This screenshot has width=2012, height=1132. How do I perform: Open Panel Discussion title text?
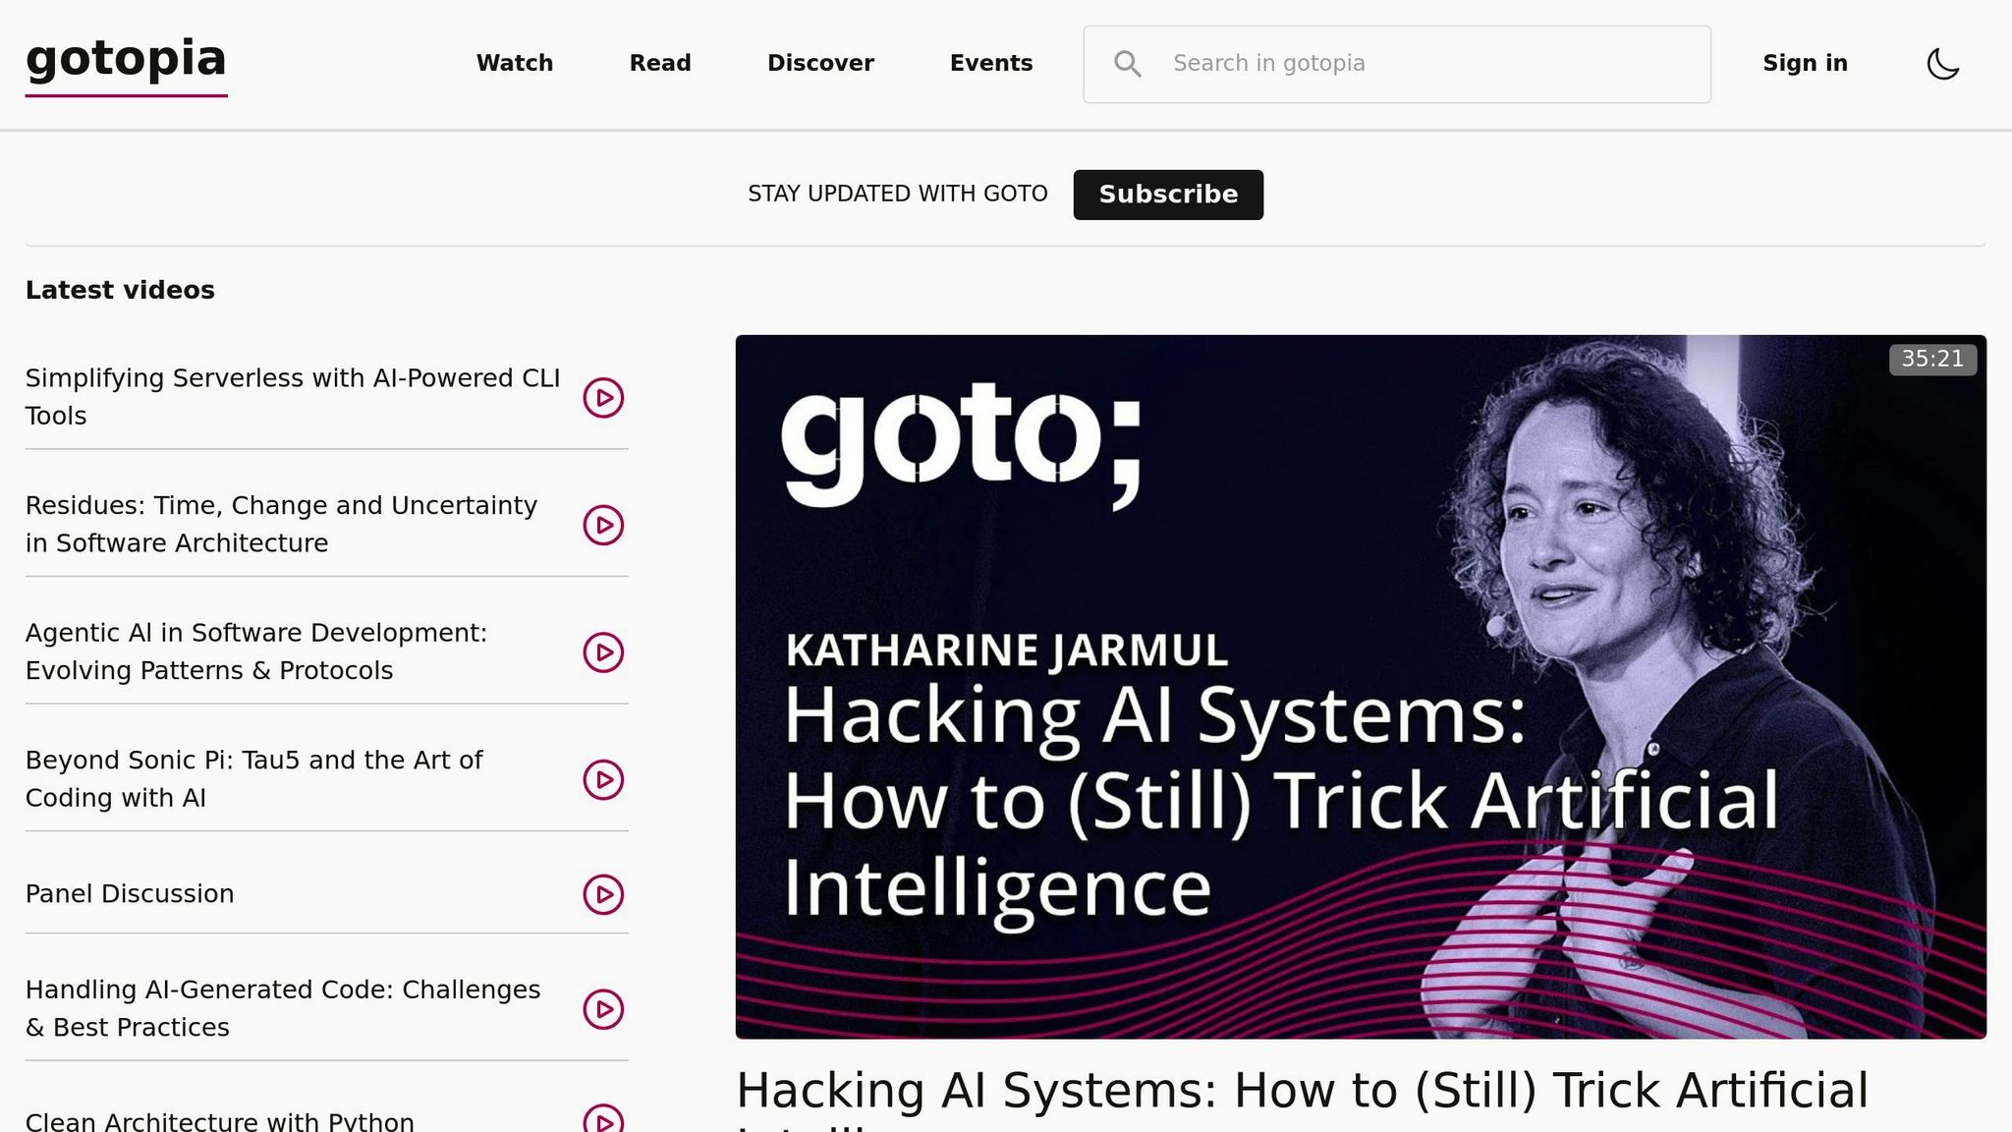[x=130, y=894]
